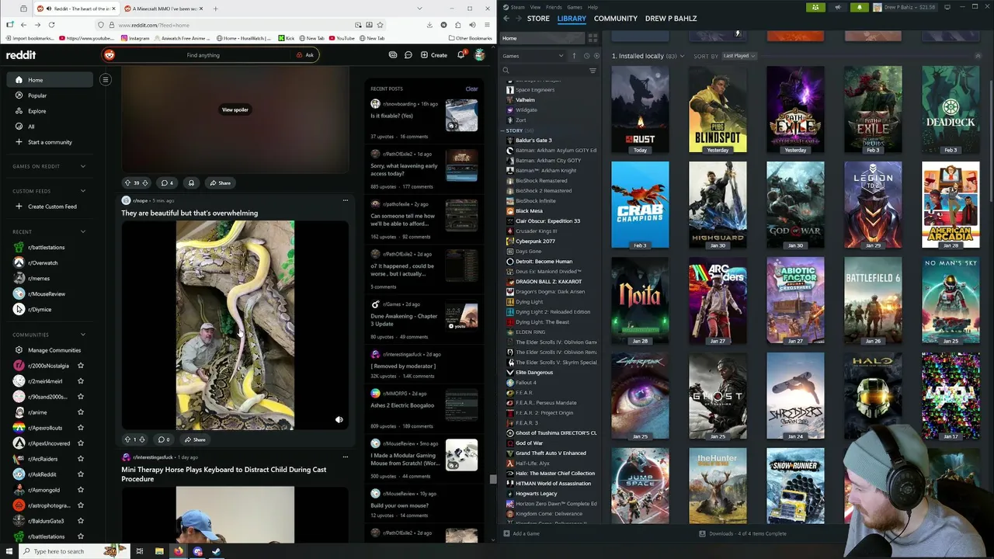Open Steam View menu
Screen dimensions: 994x559
pos(535,7)
